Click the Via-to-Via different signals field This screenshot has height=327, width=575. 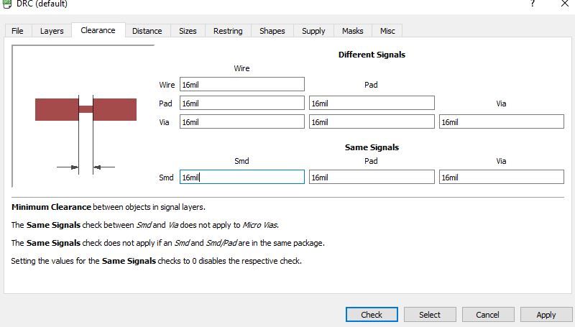click(x=502, y=121)
